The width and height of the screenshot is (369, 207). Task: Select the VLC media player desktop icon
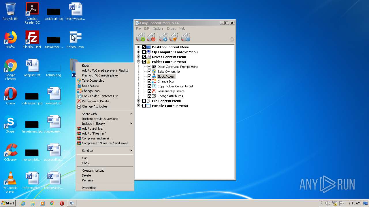point(10,182)
